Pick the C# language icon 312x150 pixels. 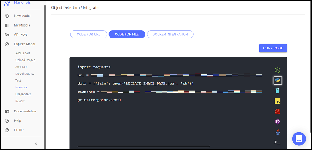[277, 122]
